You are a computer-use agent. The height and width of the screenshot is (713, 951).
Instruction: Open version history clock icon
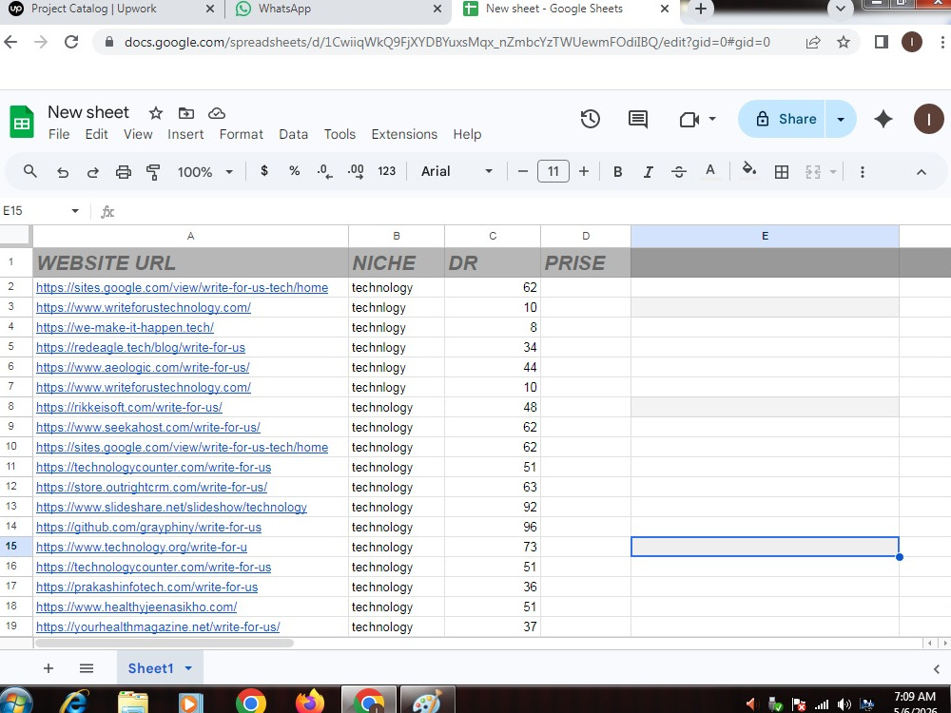[591, 119]
